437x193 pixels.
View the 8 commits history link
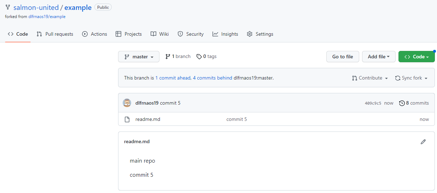(414, 103)
